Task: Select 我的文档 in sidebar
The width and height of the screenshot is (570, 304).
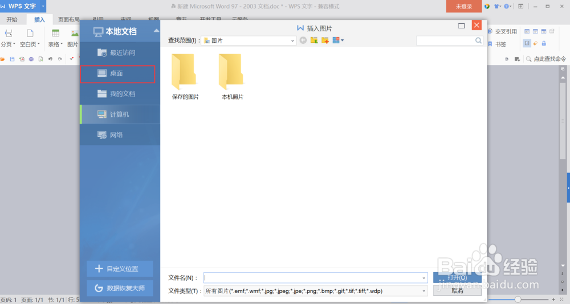Action: pos(120,94)
